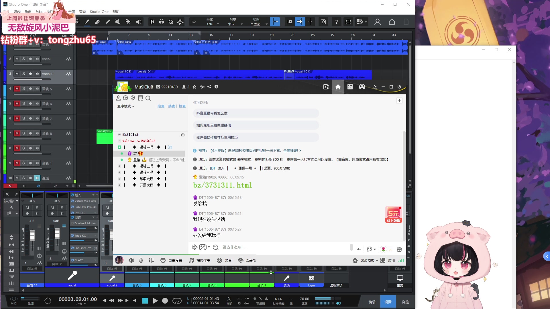The width and height of the screenshot is (550, 309).
Task: Select the 开黑大厅 channel
Action: tap(146, 185)
